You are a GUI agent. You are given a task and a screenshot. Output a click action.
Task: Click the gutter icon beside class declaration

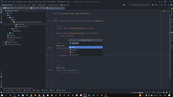[x=50, y=21]
